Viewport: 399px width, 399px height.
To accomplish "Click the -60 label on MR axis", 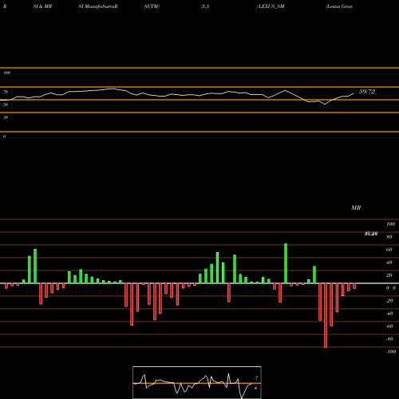I will point(389,326).
